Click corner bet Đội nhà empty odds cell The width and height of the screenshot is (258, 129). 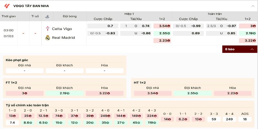(25, 71)
